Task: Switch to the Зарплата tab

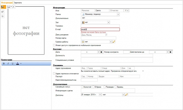Action: [x=18, y=2]
